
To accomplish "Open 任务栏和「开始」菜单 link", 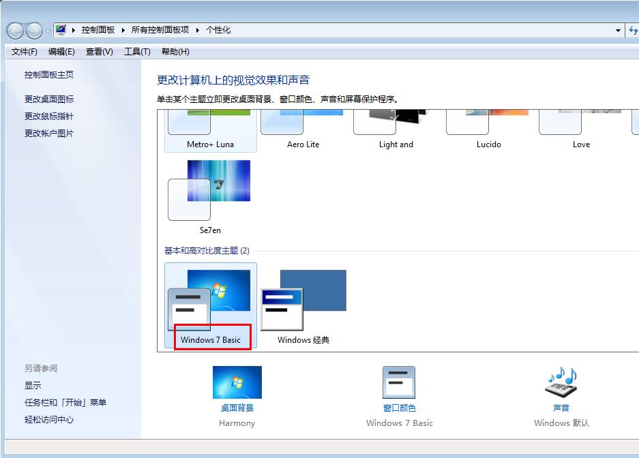I will click(65, 403).
